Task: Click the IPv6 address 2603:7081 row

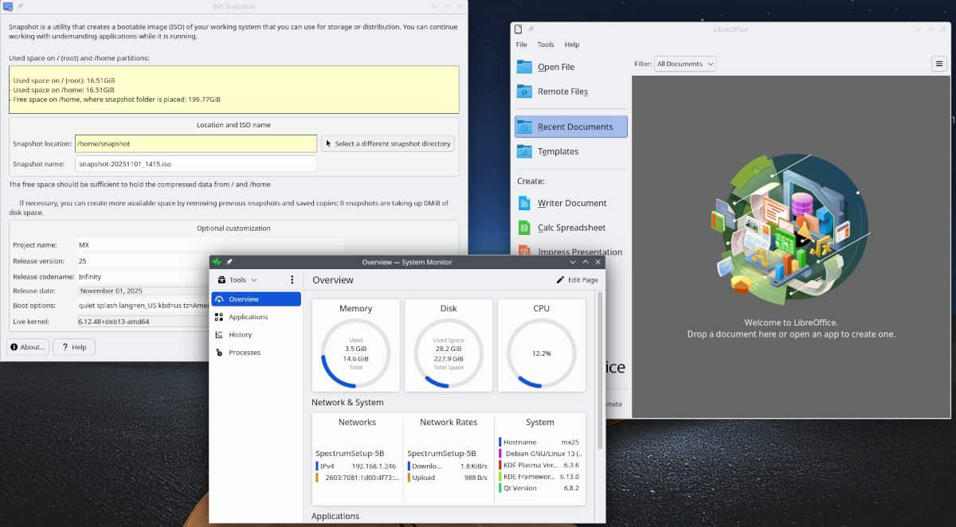Action: (357, 478)
